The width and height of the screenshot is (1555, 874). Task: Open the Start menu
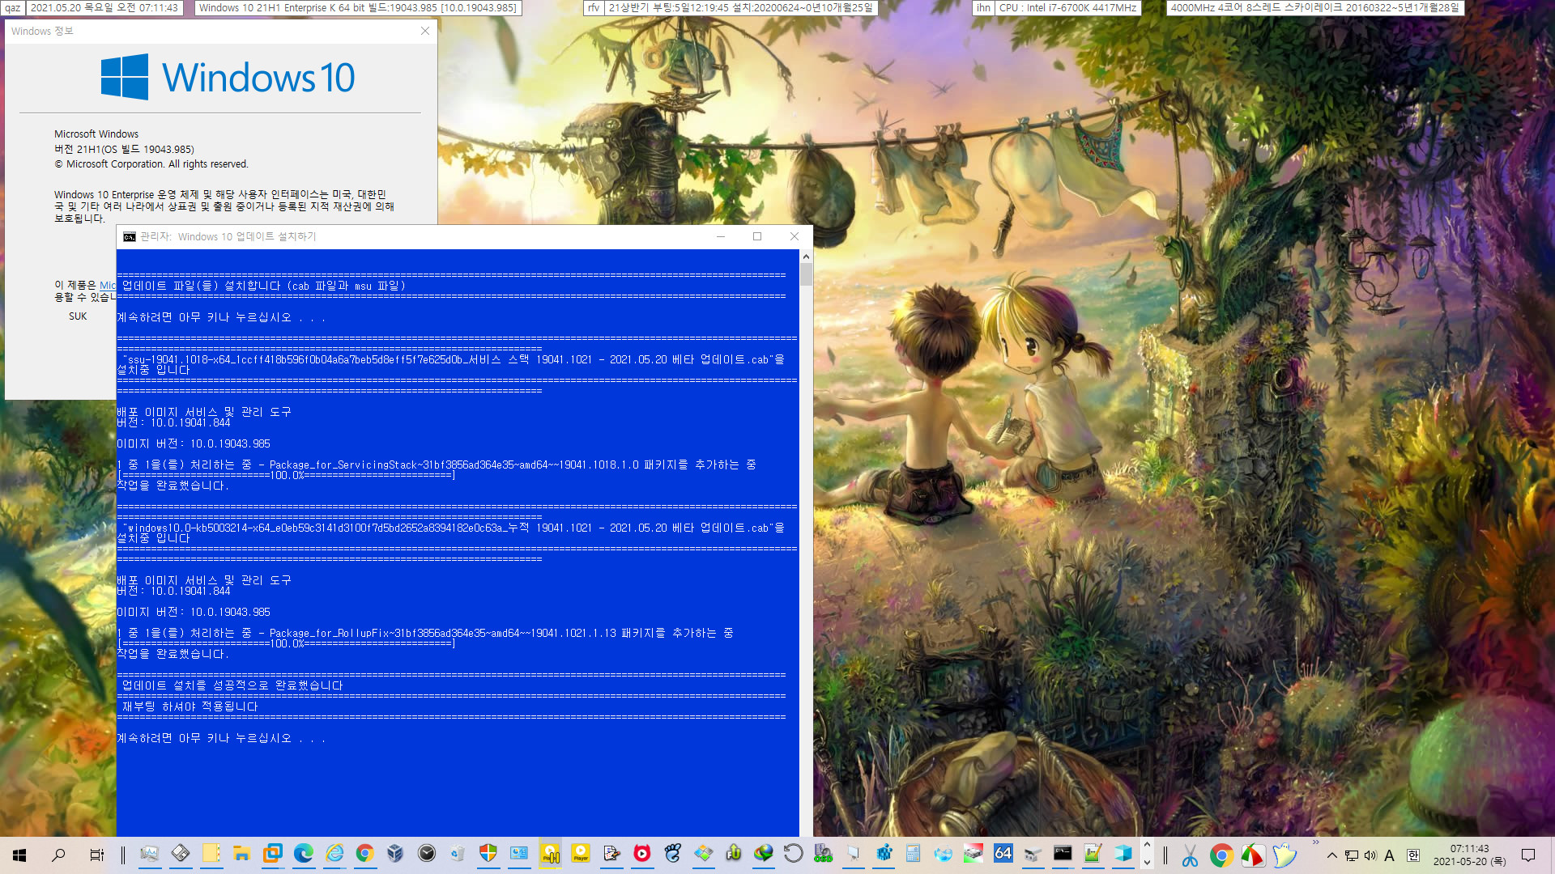coord(19,855)
